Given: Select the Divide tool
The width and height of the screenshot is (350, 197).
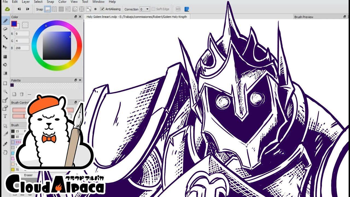Looking at the screenshot, I should [x=5, y=134].
